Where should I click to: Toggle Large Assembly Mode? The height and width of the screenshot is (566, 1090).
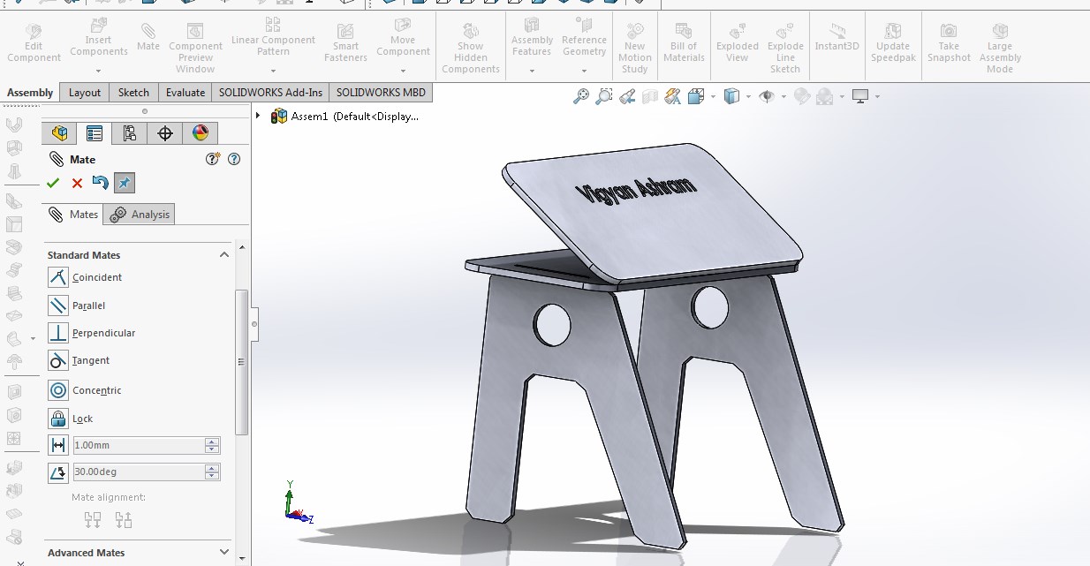1000,49
